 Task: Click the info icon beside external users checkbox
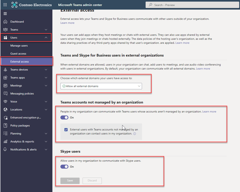point(134,134)
